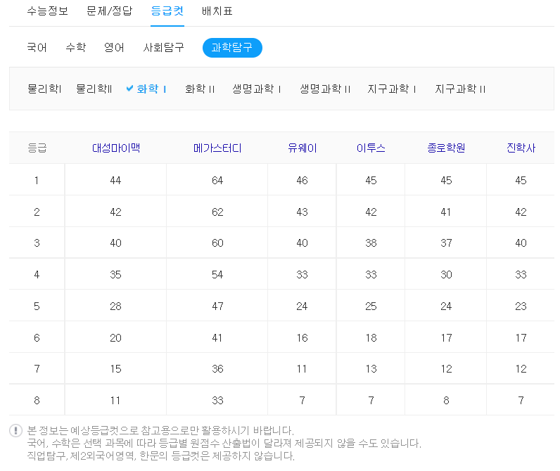Select the checked 화학Ⅰ option
Screen dimensions: 560x471
[x=151, y=89]
